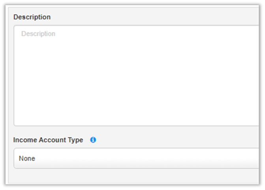This screenshot has height=190, width=265.
Task: Click empty area of the Description textarea
Action: tap(158, 87)
